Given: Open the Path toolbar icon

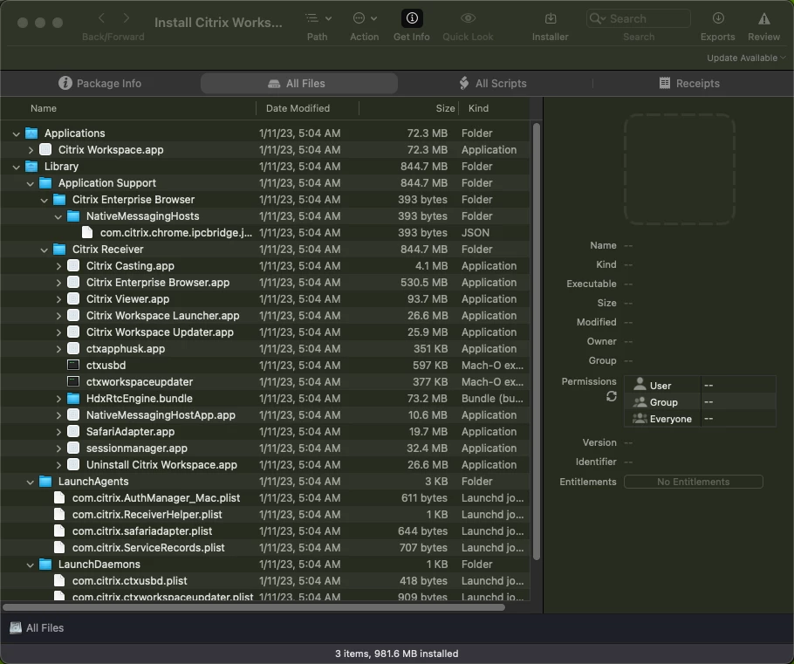Looking at the screenshot, I should coord(318,18).
